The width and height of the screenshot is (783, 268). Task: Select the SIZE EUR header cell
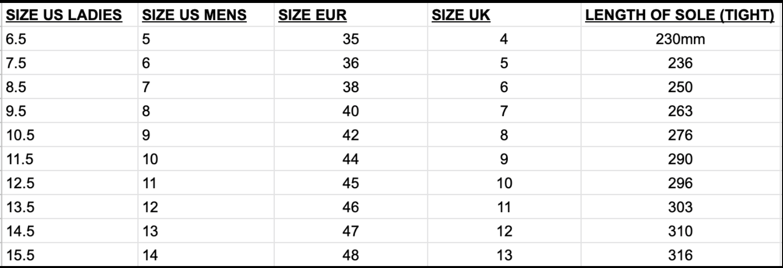tap(351, 15)
